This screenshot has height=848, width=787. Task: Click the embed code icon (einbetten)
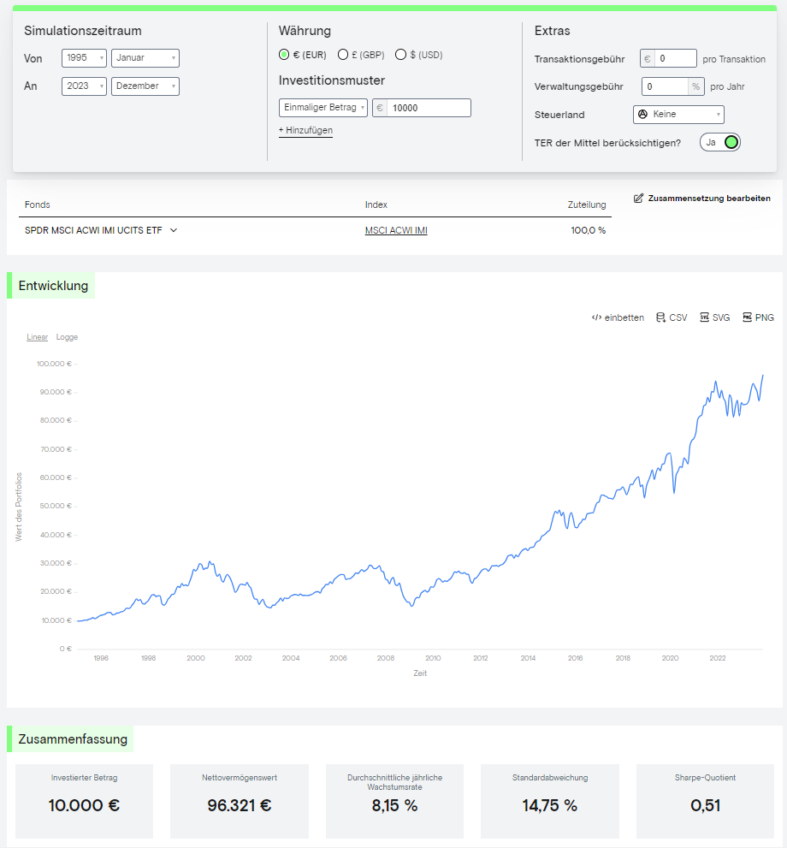[x=596, y=317]
